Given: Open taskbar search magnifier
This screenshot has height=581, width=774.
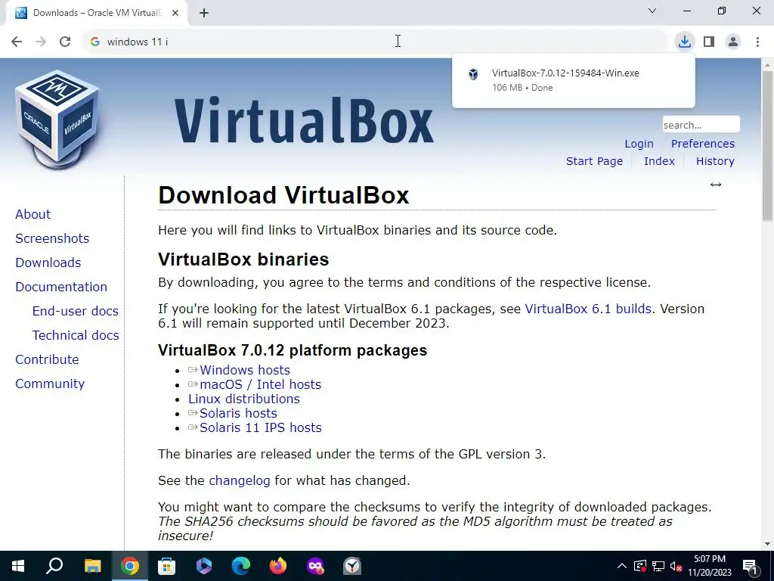Looking at the screenshot, I should [x=54, y=566].
